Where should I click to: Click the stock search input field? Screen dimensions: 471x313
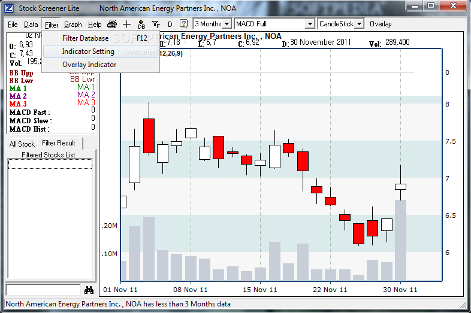click(43, 290)
